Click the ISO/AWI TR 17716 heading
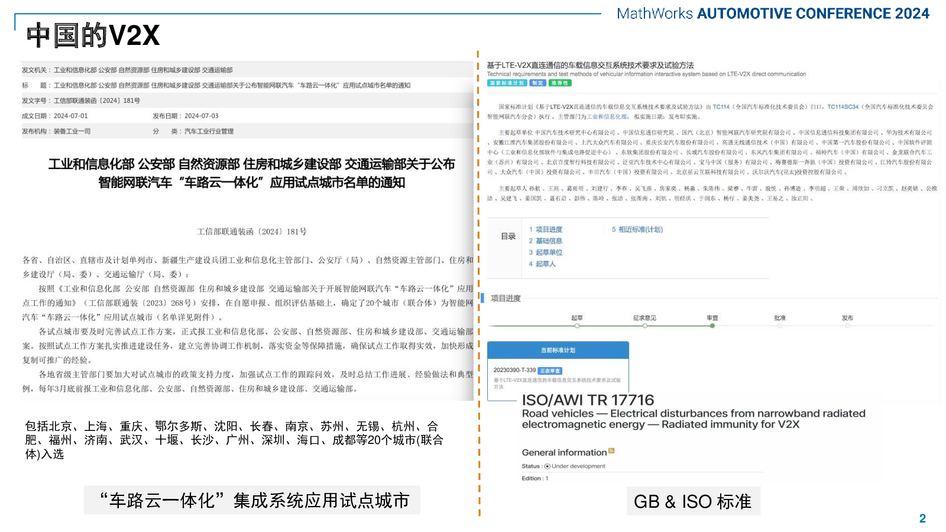946x532 pixels. coord(588,400)
